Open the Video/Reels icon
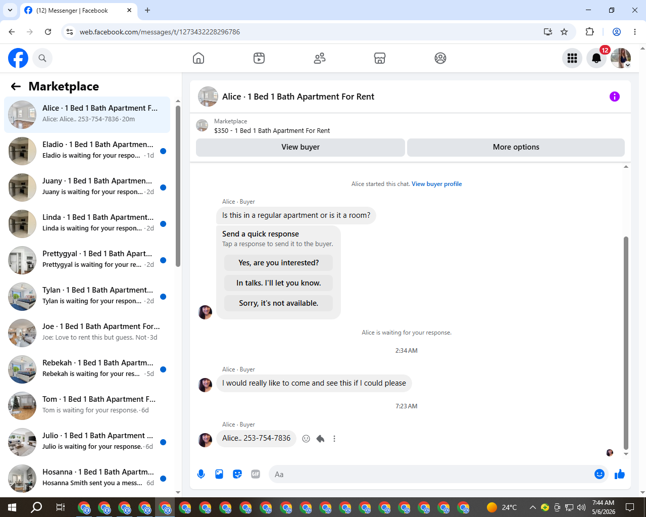This screenshot has height=517, width=646. coord(259,58)
